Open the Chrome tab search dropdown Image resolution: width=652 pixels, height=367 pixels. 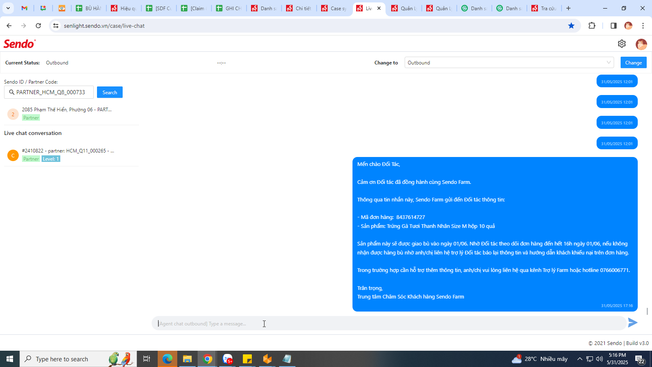(x=8, y=8)
